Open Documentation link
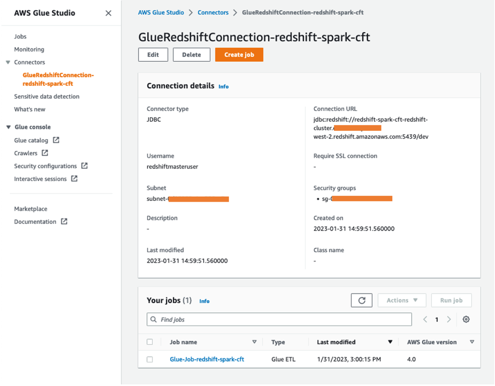 coord(35,222)
